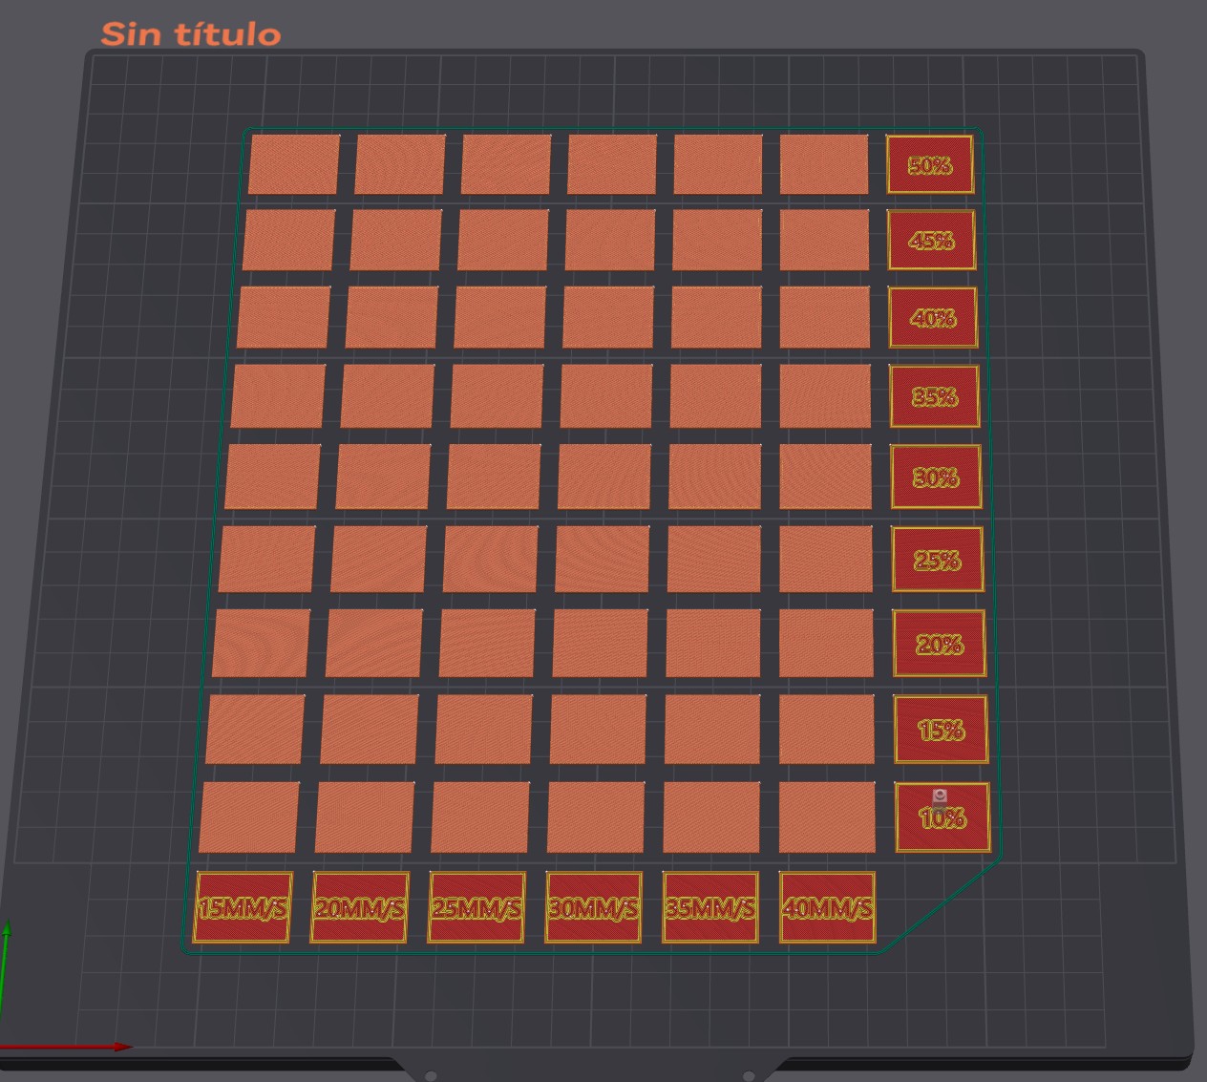Viewport: 1207px width, 1082px height.
Task: Select the 50% labeled tile
Action: click(930, 164)
